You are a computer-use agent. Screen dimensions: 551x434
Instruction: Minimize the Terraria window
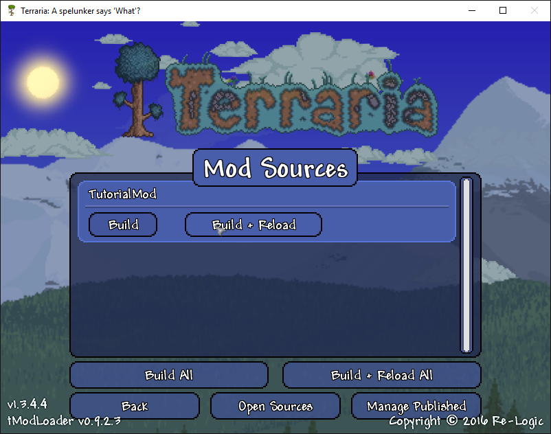[472, 10]
